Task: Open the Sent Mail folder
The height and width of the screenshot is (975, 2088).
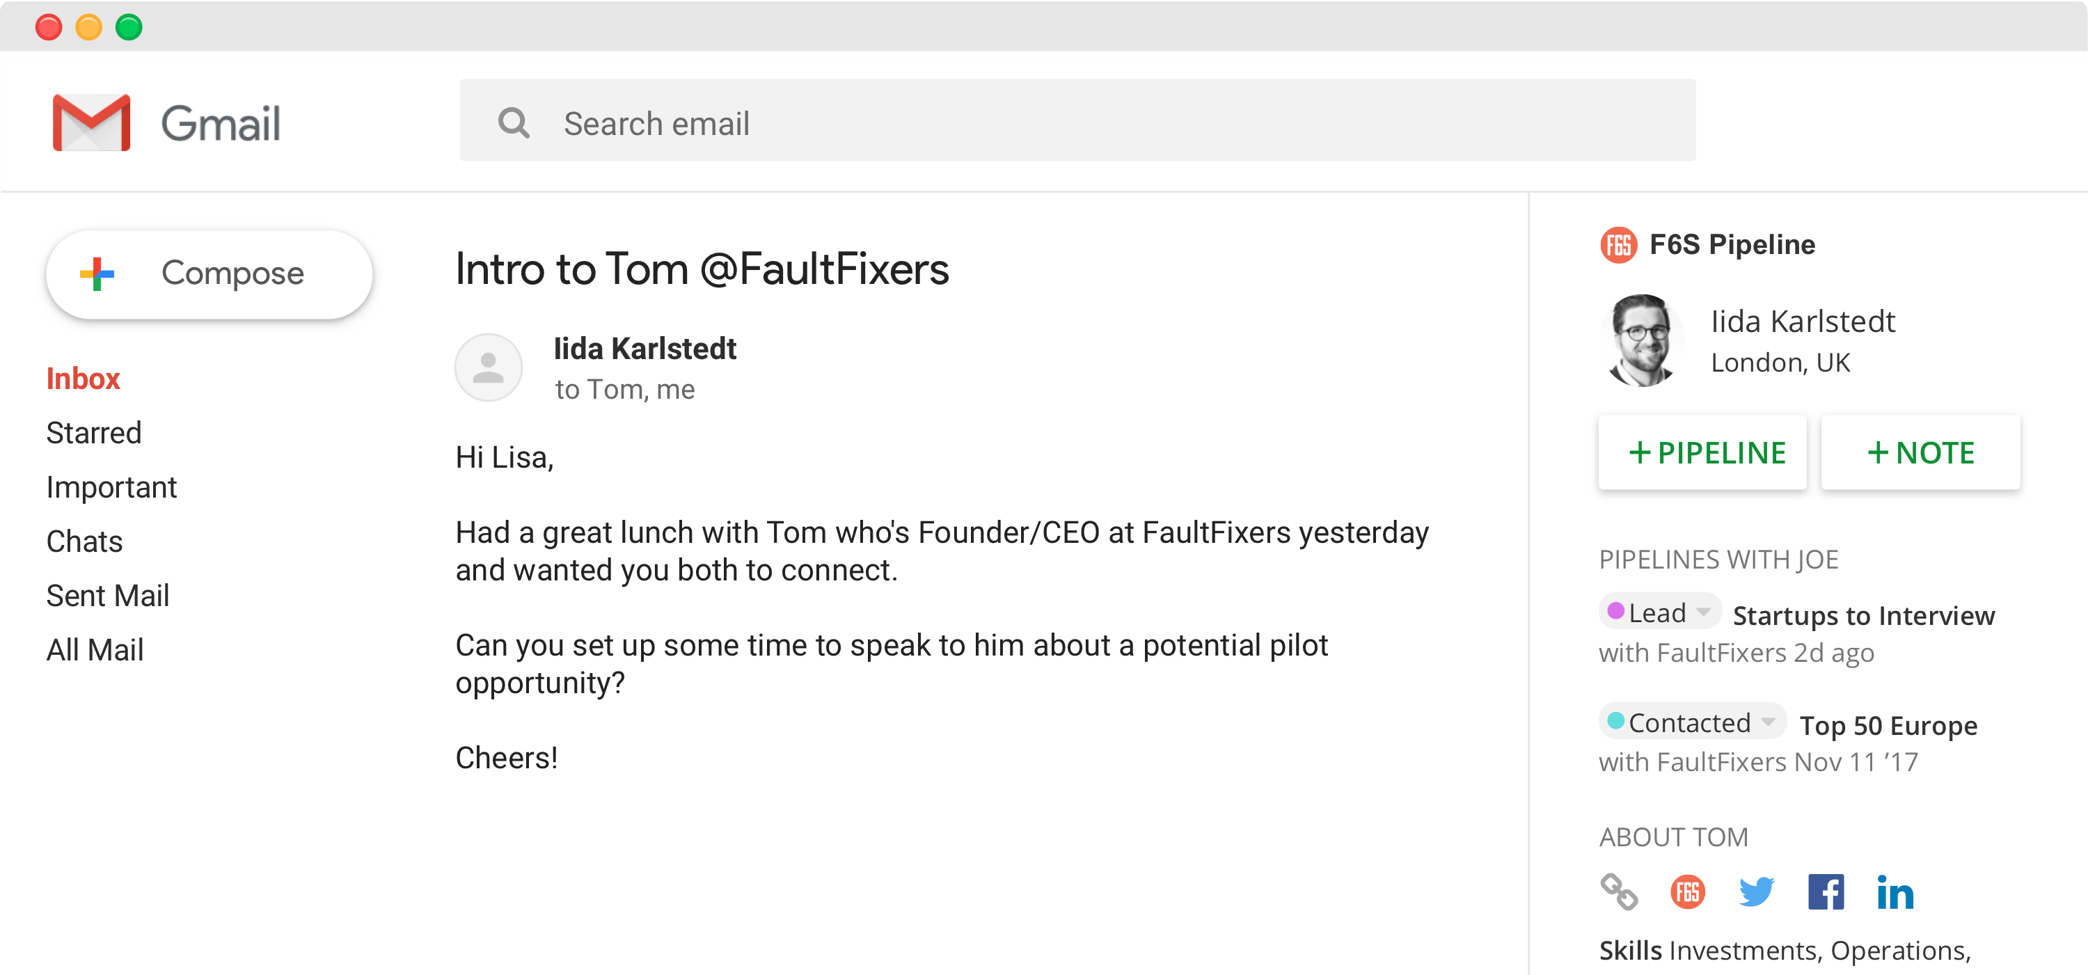Action: click(108, 595)
